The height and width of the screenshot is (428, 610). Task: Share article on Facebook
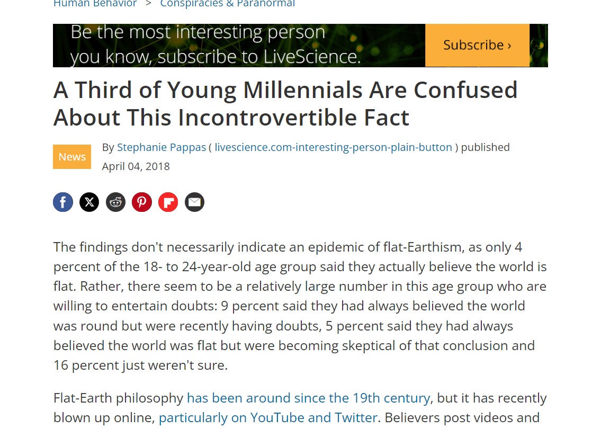point(63,202)
